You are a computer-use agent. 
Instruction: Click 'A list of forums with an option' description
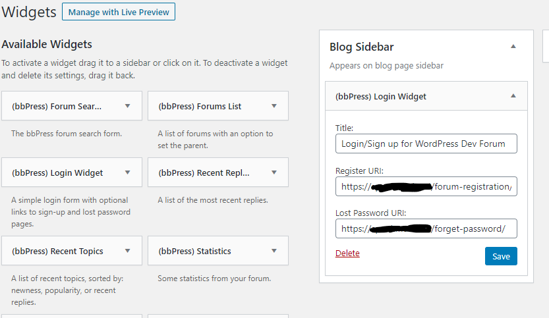(216, 139)
